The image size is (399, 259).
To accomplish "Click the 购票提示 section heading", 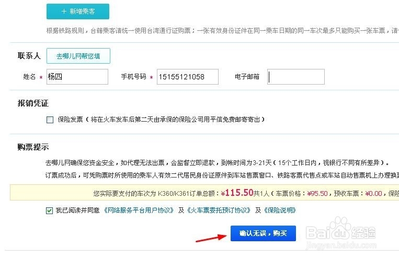I will coord(33,147).
